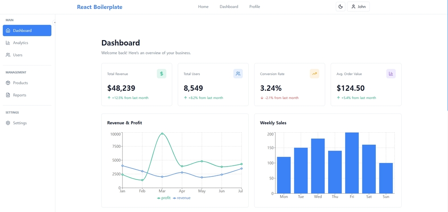Toggle the profit series in chart legend

coord(164,198)
